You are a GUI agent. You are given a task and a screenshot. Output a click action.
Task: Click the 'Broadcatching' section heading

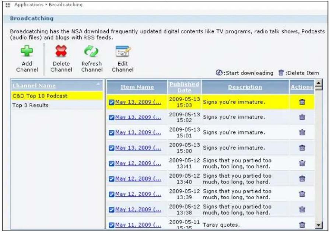[32, 18]
